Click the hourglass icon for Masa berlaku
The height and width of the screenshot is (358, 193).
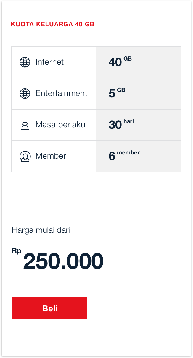(25, 125)
